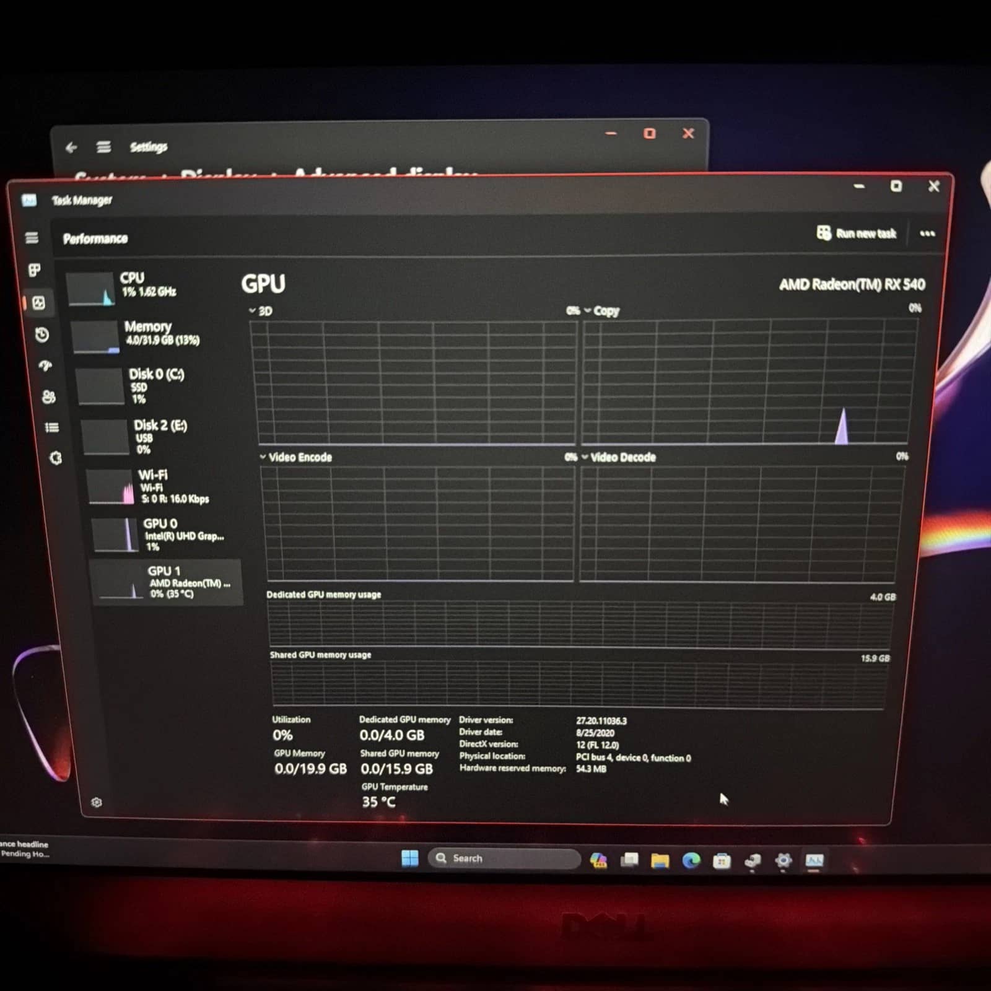Click the back arrow in the Settings window
The image size is (991, 991).
[71, 147]
